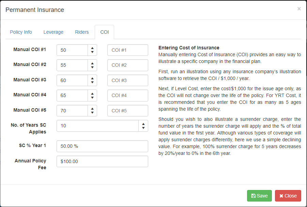Increment Manual COI #3 using up arrow
307x207 pixels.
point(92,78)
